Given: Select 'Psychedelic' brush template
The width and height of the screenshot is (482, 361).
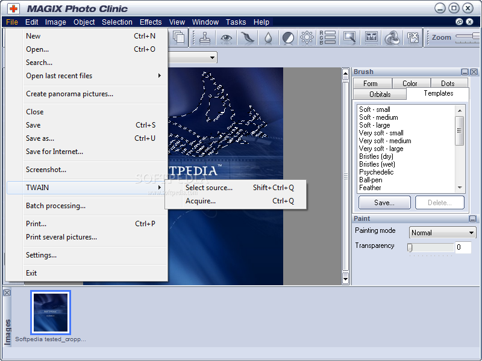Looking at the screenshot, I should tap(376, 172).
